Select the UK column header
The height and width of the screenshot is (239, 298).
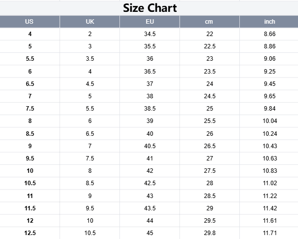click(90, 22)
